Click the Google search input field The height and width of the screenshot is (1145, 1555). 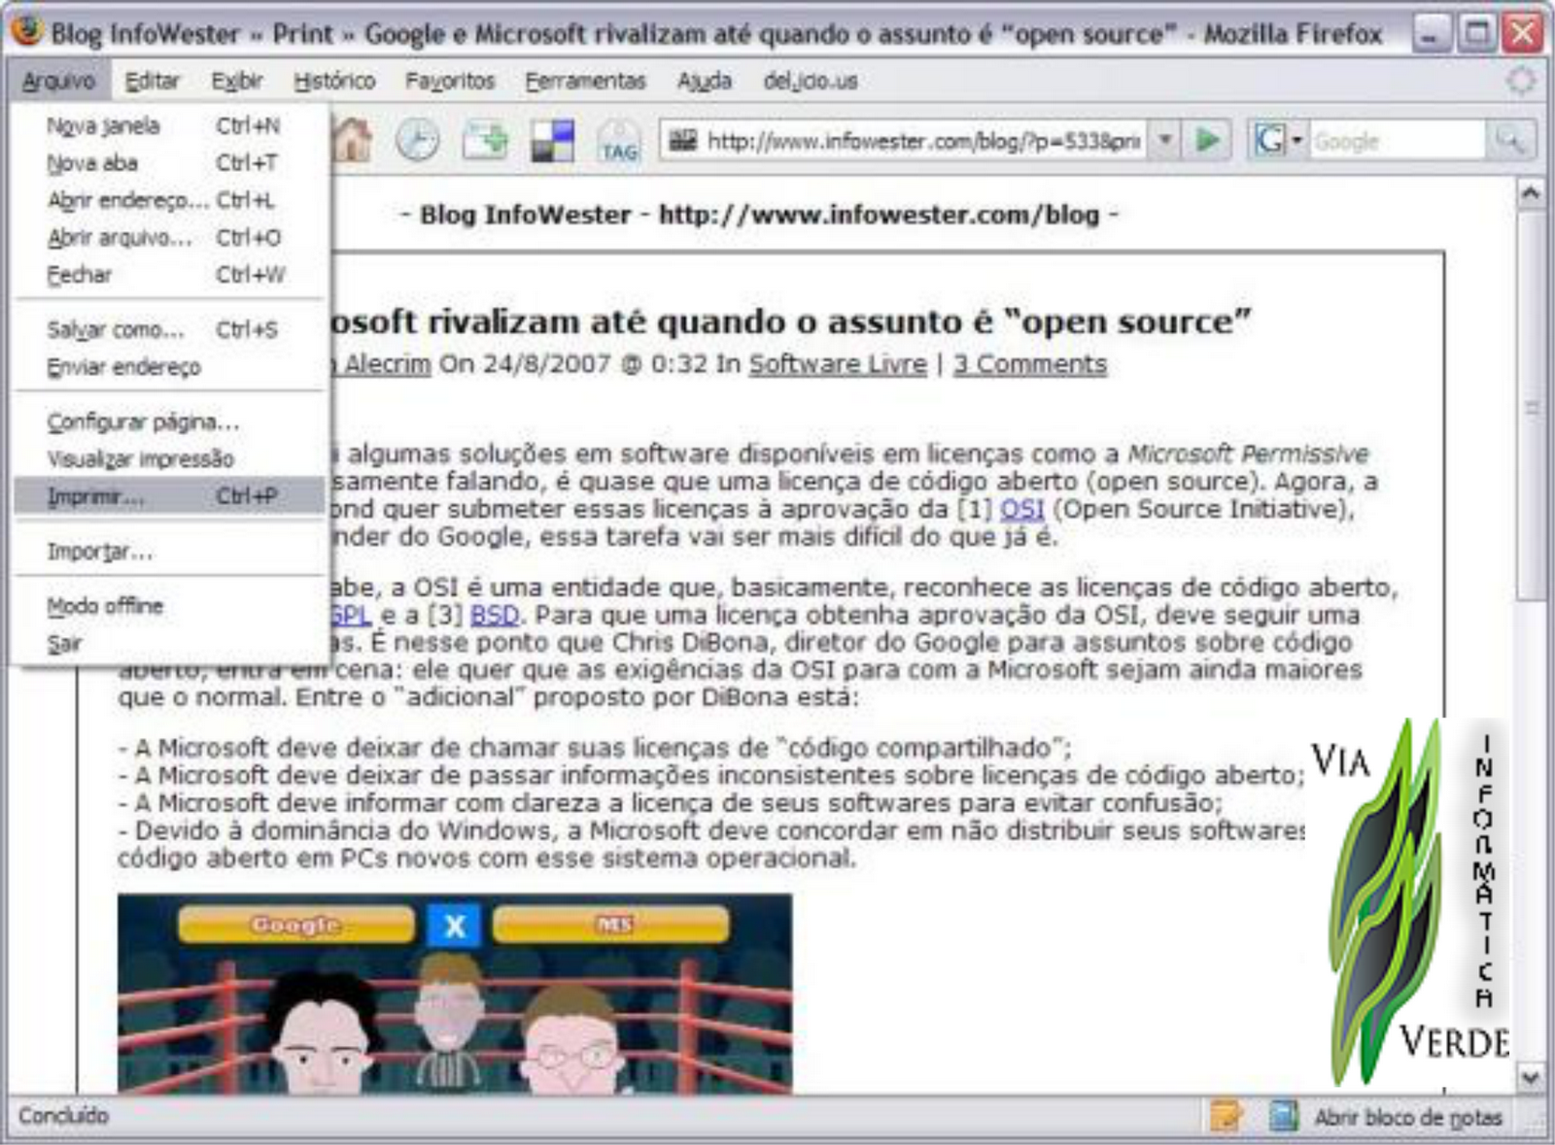click(x=1398, y=141)
